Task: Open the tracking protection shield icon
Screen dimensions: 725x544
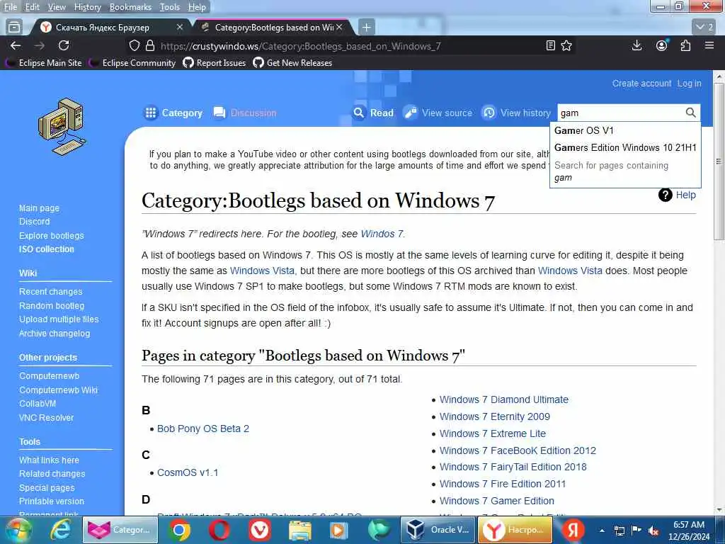Action: 134,46
